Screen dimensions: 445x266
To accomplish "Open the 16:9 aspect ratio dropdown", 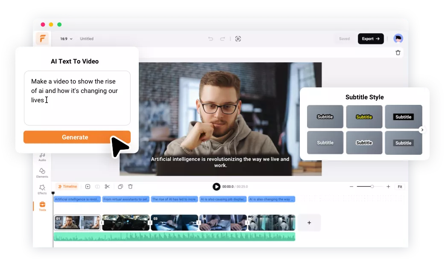I will pyautogui.click(x=66, y=39).
